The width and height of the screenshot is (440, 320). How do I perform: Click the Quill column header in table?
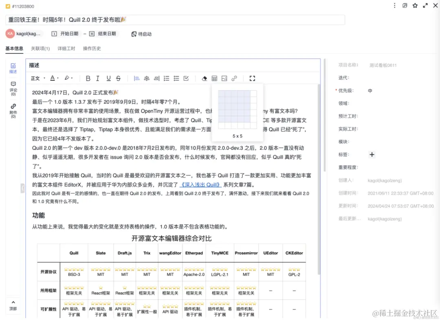pyautogui.click(x=74, y=253)
